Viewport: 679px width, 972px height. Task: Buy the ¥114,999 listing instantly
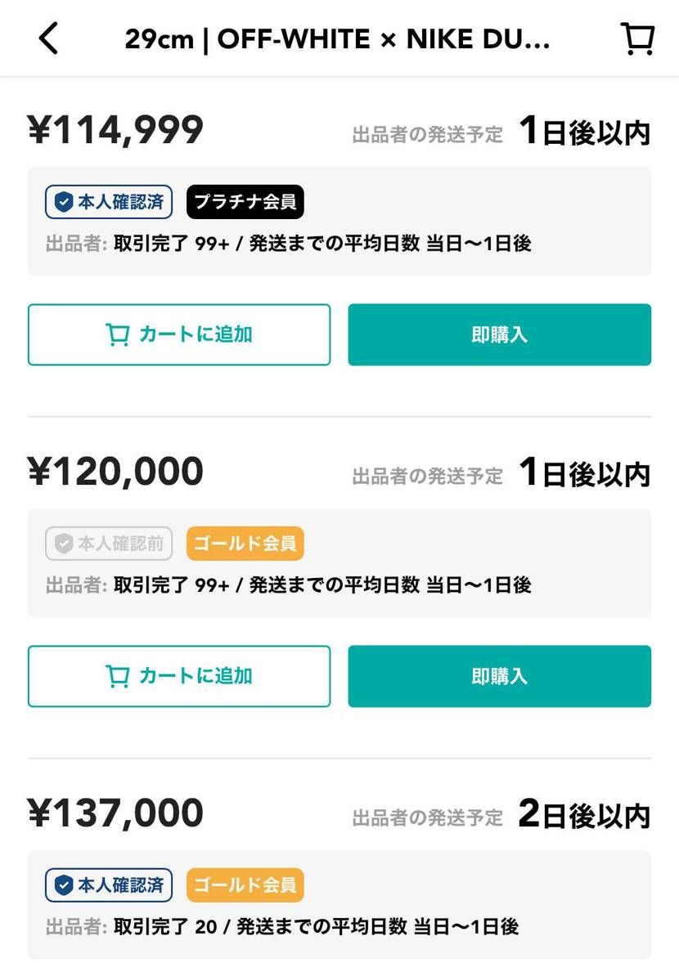[x=499, y=334]
